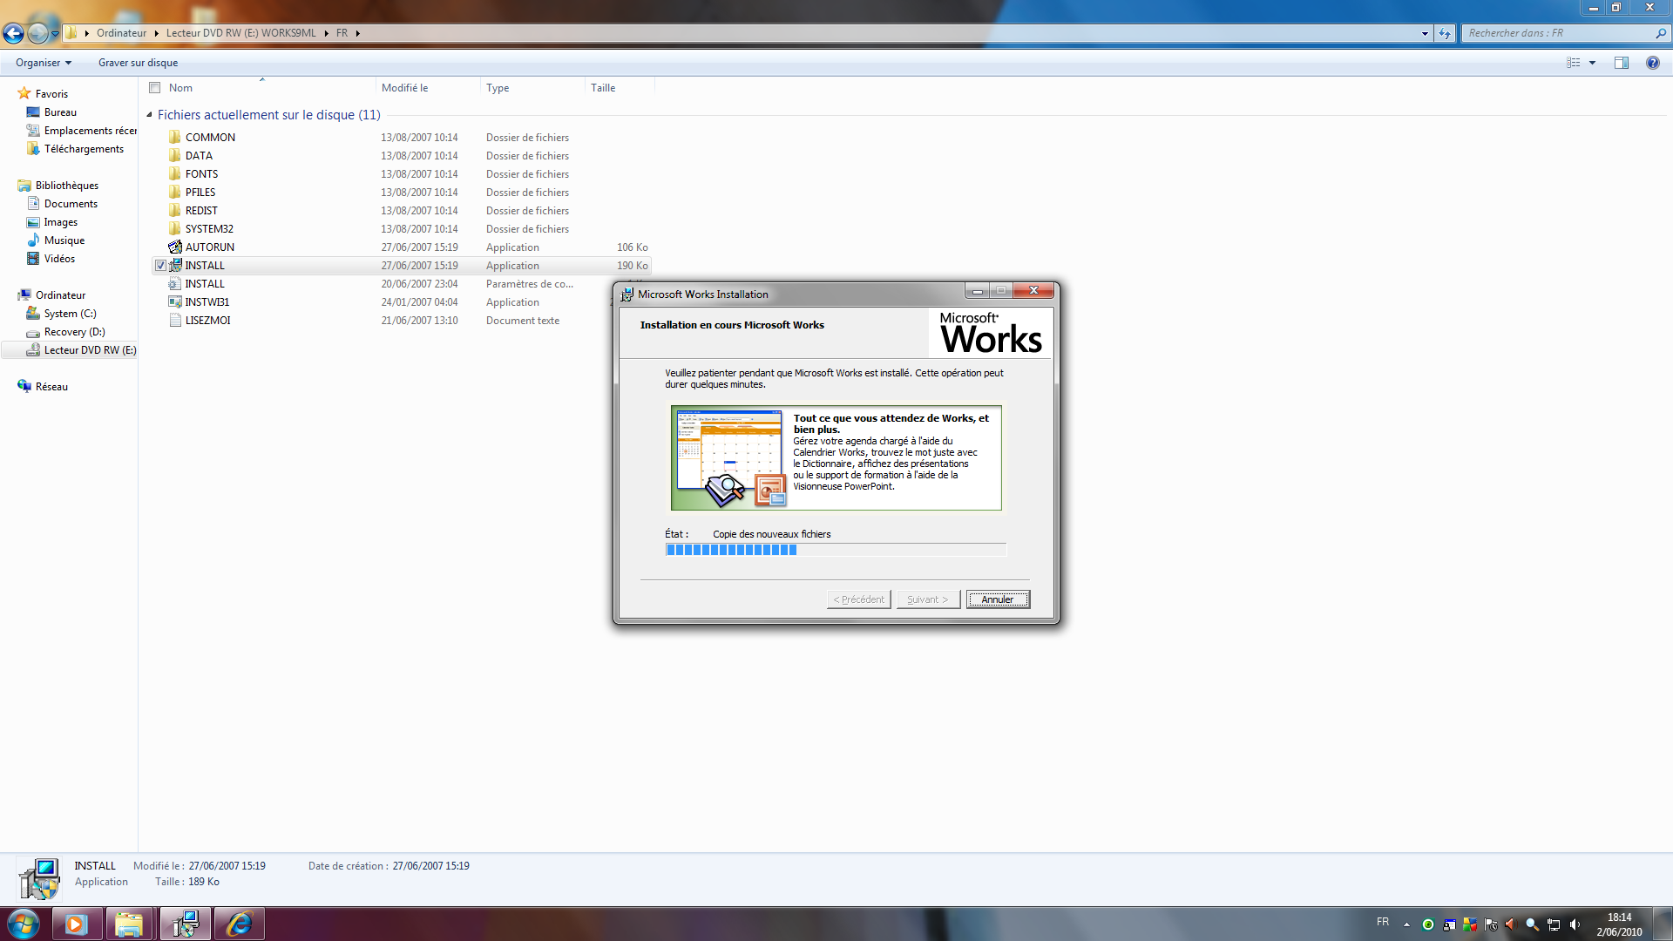Image resolution: width=1673 pixels, height=941 pixels.
Task: Click the magnifier icon in the search box
Action: [x=1660, y=33]
